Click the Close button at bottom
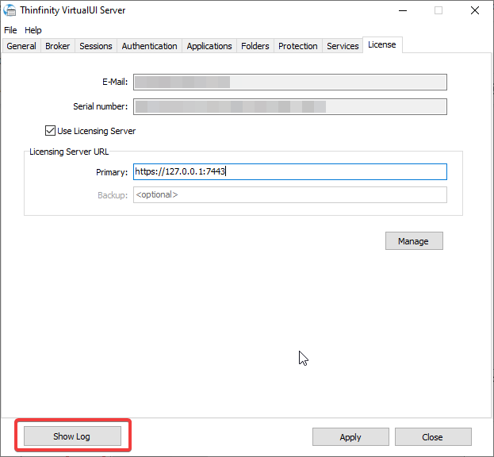Viewport: 494px width, 457px height. [433, 437]
